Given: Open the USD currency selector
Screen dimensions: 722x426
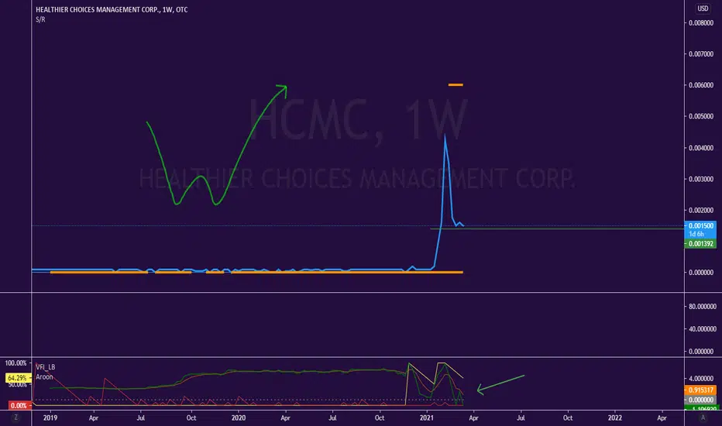Looking at the screenshot, I should [x=703, y=9].
